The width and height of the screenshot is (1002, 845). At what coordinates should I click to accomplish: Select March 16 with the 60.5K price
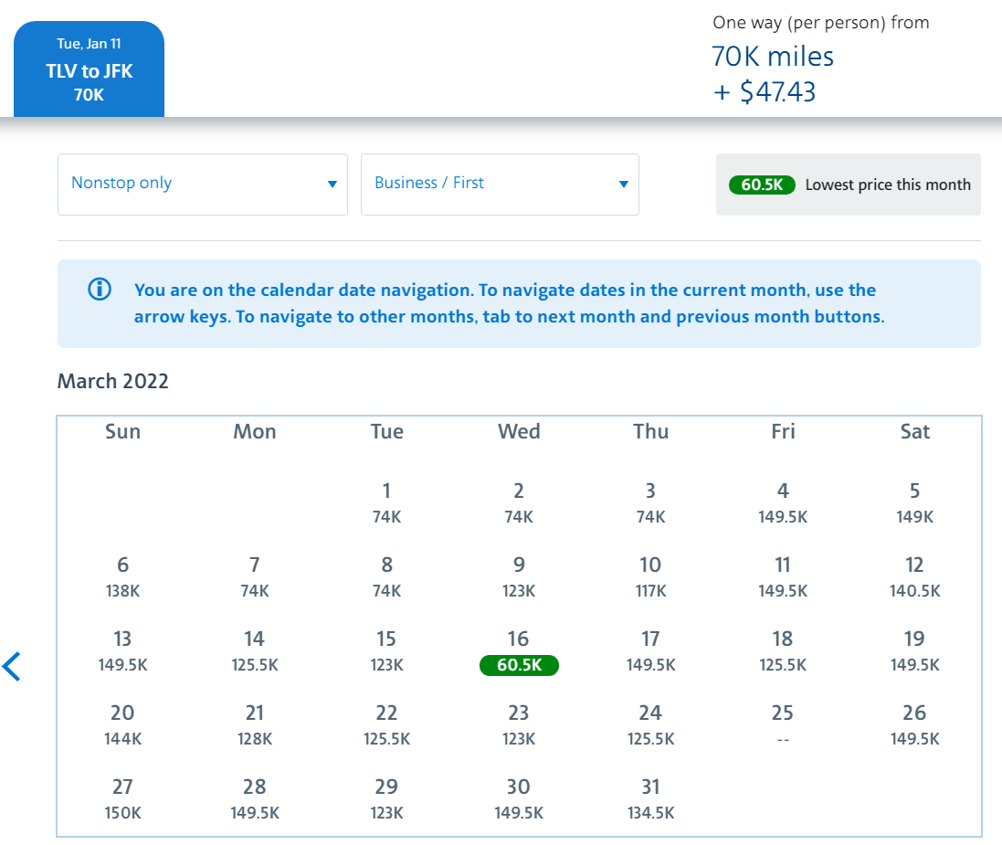point(519,652)
